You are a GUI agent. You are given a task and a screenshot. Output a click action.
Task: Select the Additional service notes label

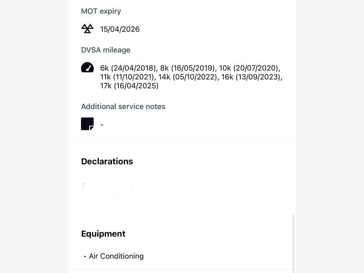point(123,106)
